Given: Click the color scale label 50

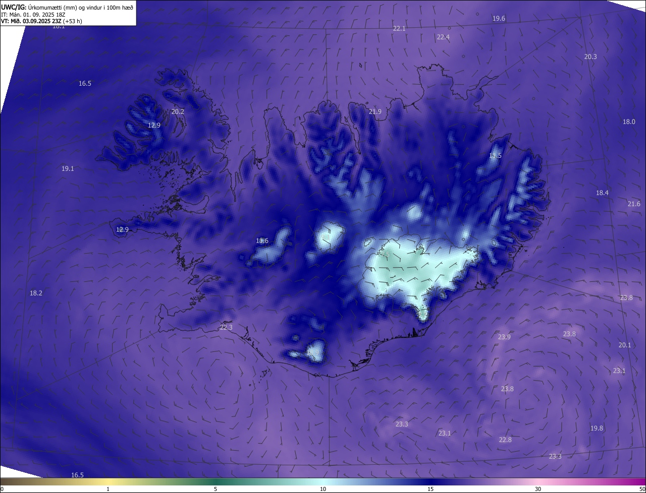Looking at the screenshot, I should point(642,489).
